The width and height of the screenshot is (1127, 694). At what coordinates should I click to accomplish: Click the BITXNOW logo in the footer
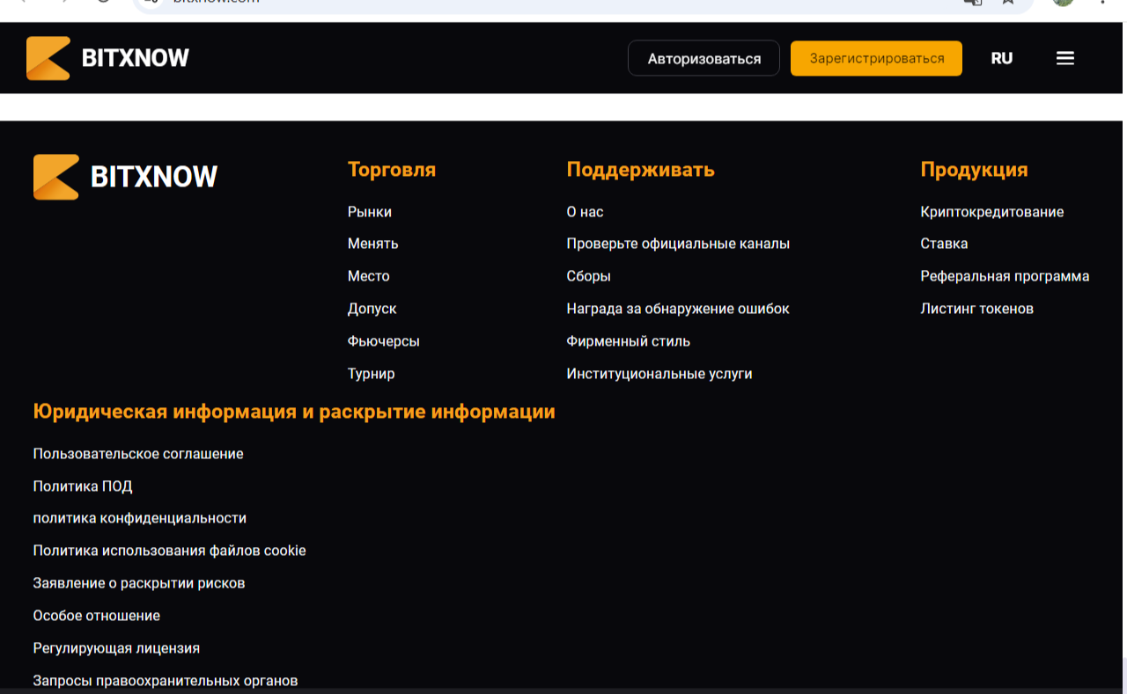pyautogui.click(x=125, y=176)
